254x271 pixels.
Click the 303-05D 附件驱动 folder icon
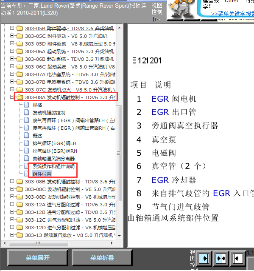tap(20, 43)
